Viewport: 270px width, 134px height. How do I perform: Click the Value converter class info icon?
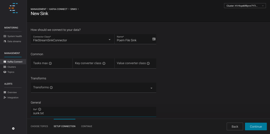[148, 64]
